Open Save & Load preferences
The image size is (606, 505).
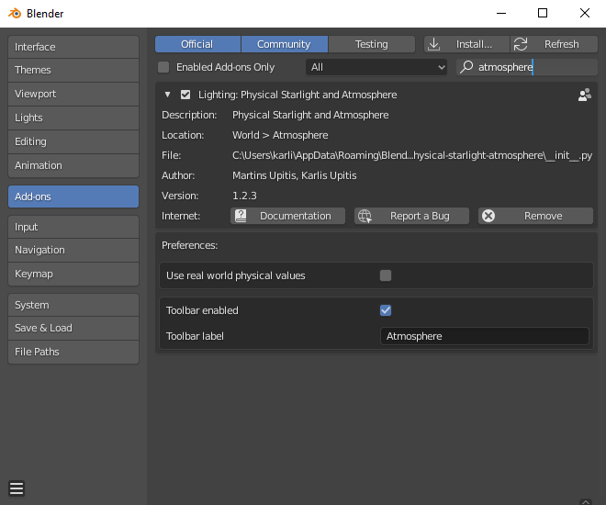click(73, 328)
